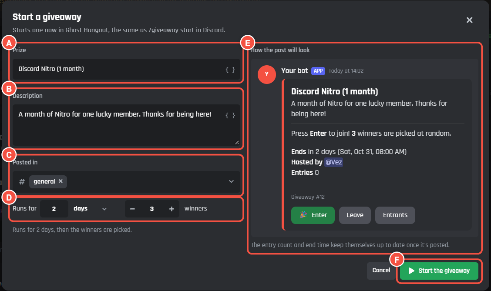Click the APP badge
The image size is (491, 291).
(318, 71)
